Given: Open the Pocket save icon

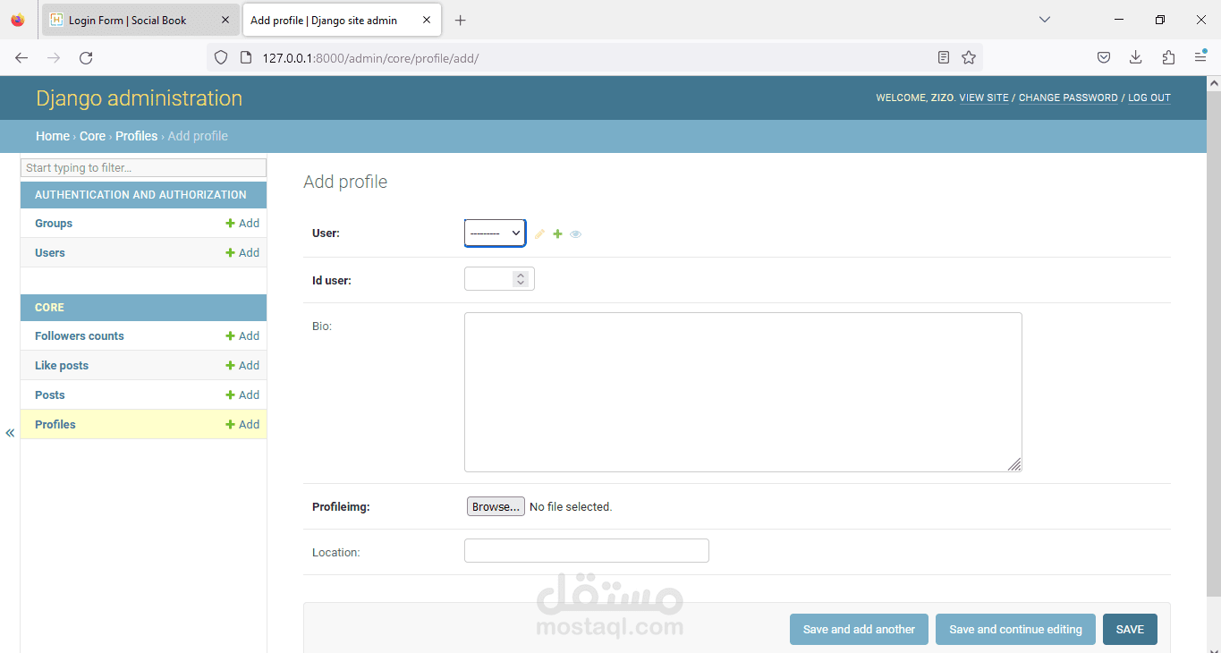Looking at the screenshot, I should point(1104,58).
